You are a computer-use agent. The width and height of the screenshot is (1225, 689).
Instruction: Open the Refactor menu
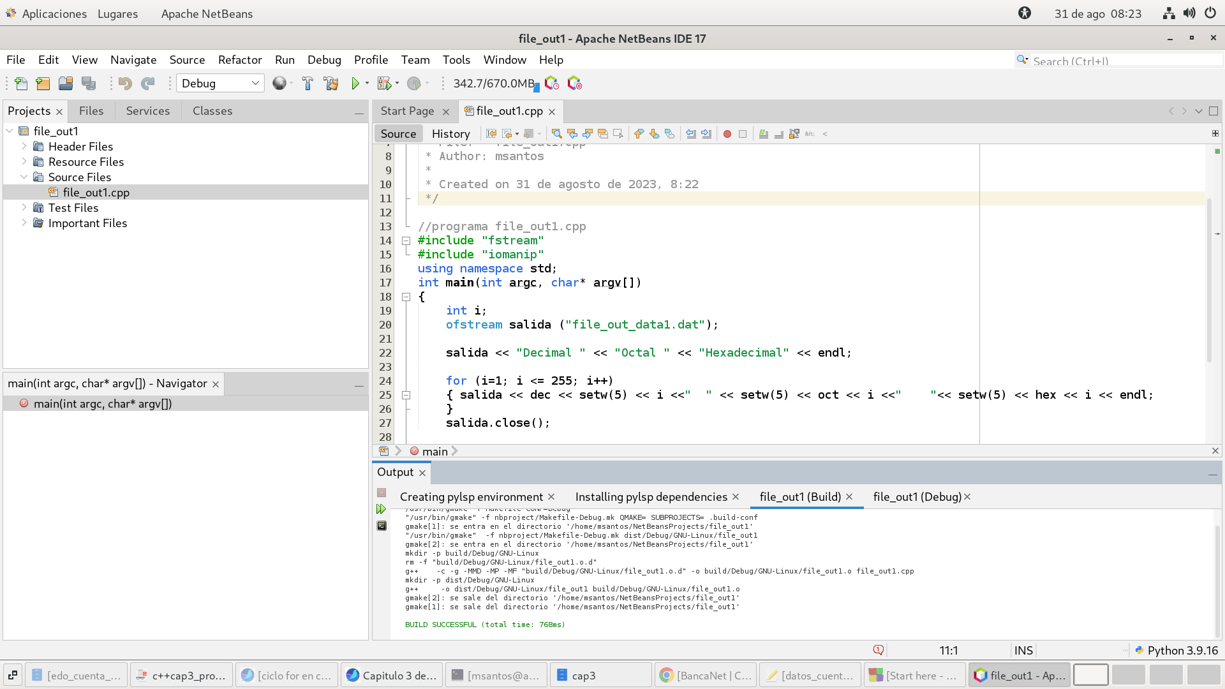click(x=240, y=60)
